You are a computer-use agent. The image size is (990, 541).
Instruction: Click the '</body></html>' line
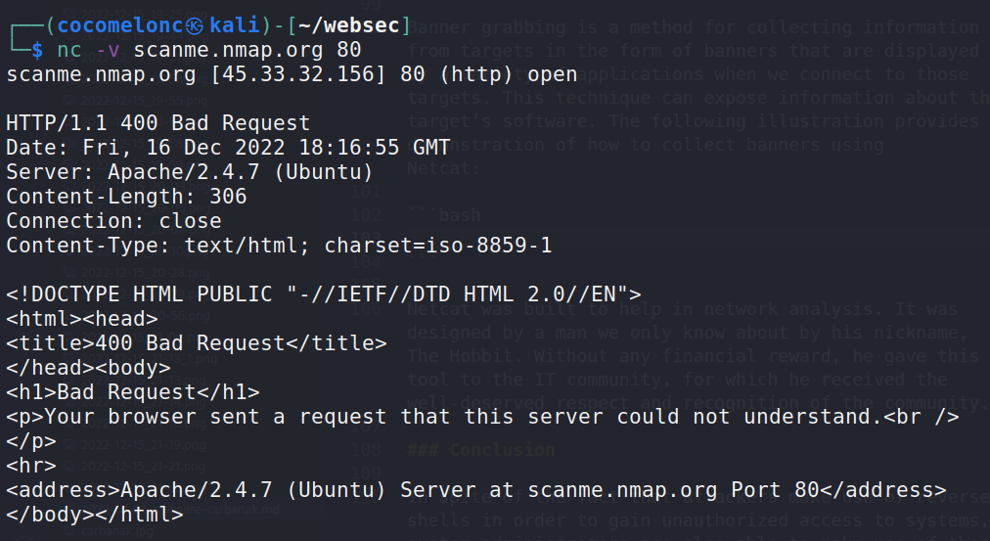coord(95,514)
